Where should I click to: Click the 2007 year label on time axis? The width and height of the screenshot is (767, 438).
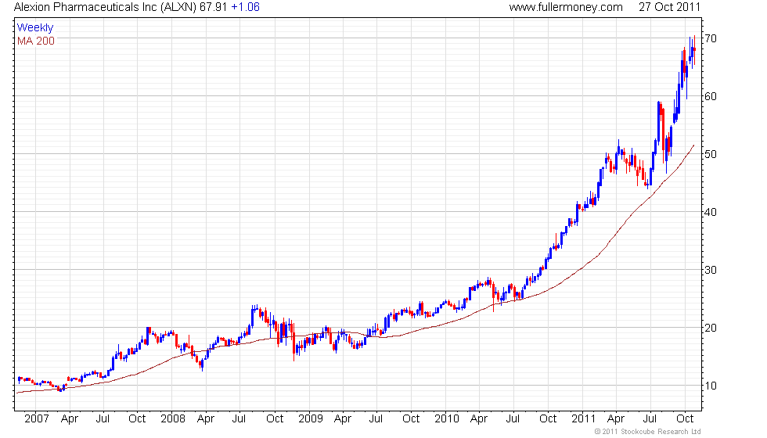37,419
